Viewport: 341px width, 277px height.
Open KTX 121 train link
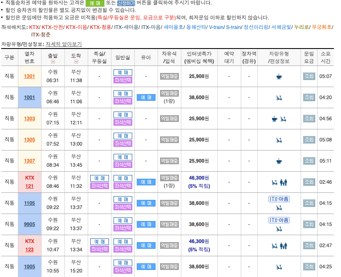tap(30, 186)
